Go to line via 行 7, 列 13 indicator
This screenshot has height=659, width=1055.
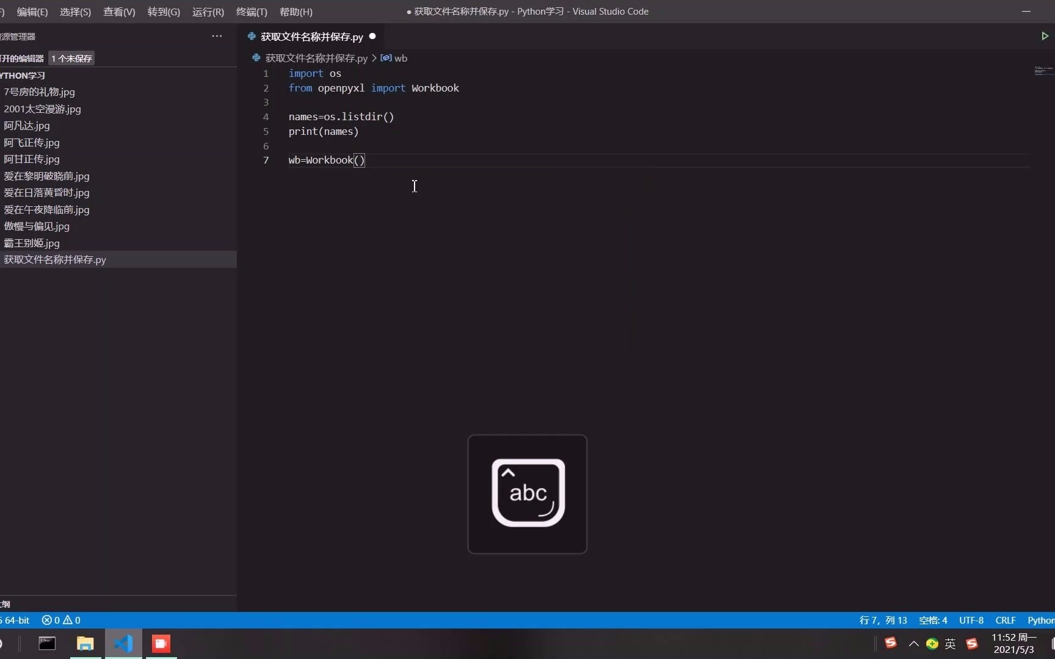pyautogui.click(x=883, y=620)
